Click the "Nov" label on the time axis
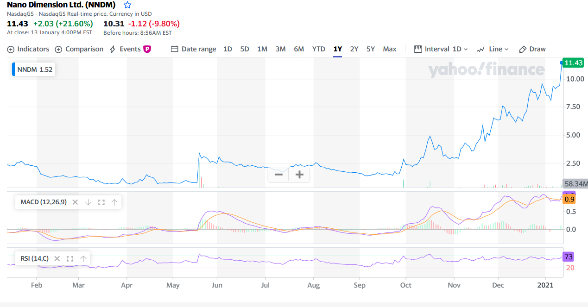588x307 pixels. (x=455, y=285)
